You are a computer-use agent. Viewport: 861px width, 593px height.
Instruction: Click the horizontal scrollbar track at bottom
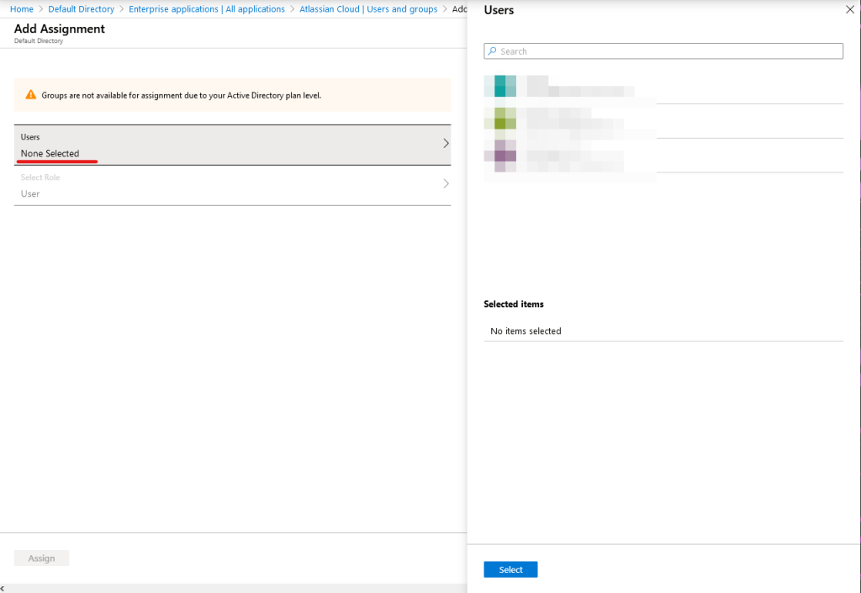tap(235, 588)
